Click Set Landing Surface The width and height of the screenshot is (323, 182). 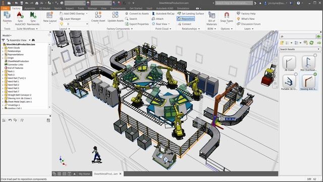(x=191, y=14)
